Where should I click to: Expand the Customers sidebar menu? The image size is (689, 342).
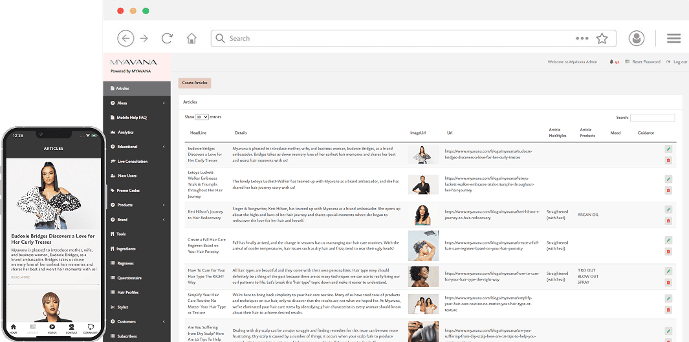pyautogui.click(x=137, y=322)
